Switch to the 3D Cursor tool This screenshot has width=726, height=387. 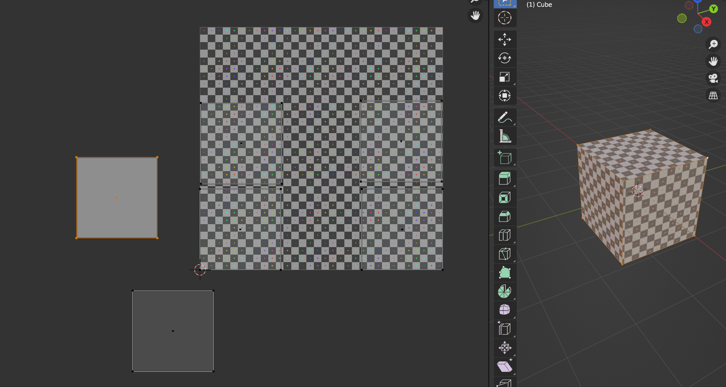point(505,18)
